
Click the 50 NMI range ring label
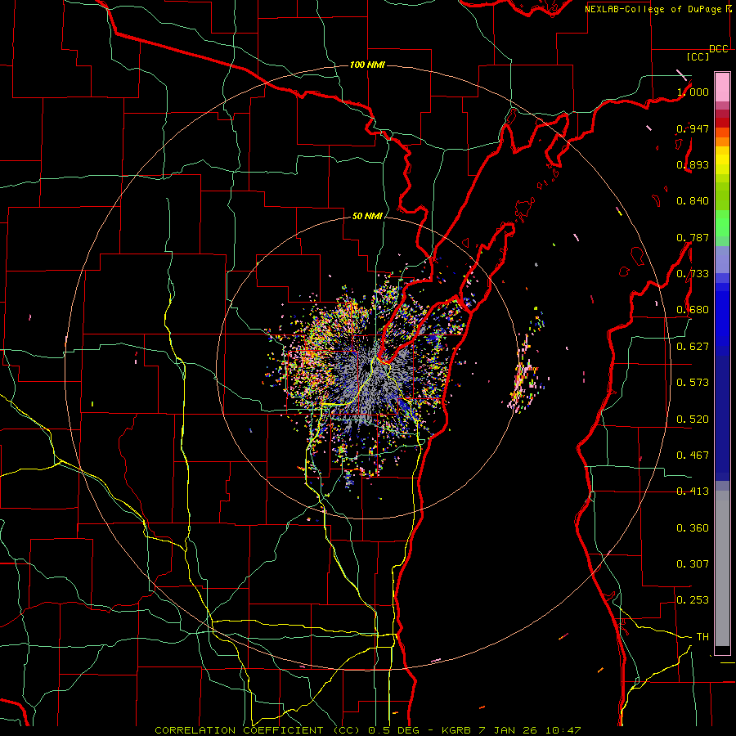point(367,216)
